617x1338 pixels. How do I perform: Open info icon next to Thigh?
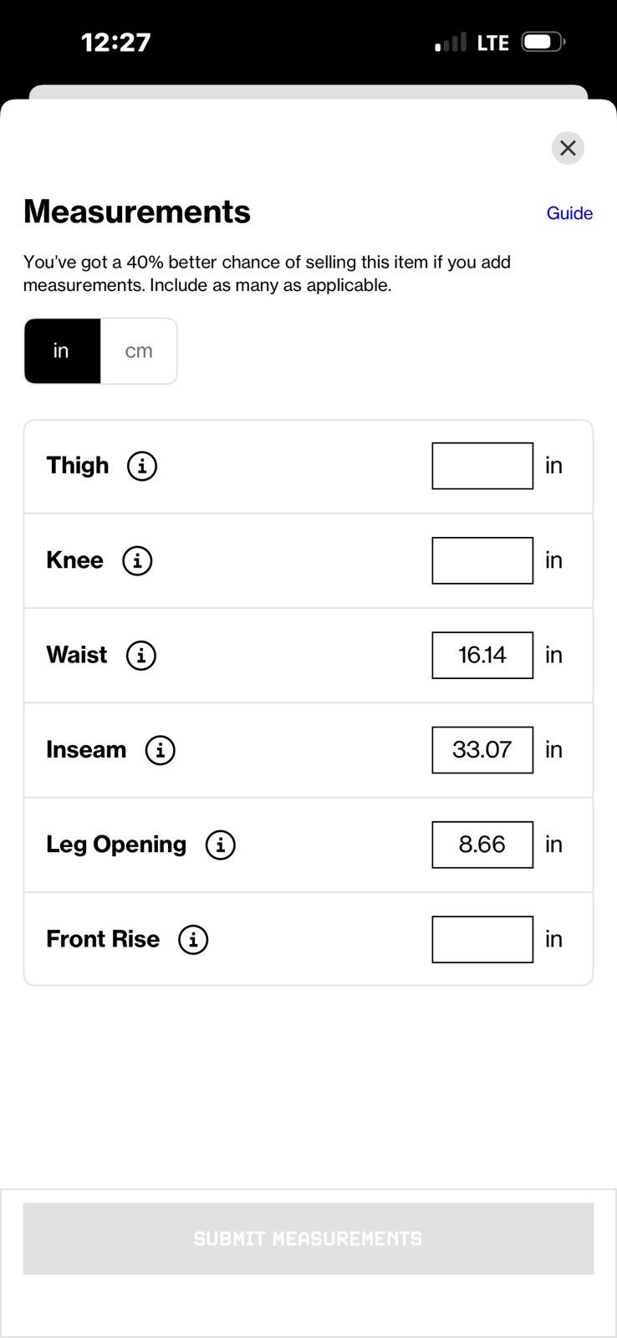[142, 466]
